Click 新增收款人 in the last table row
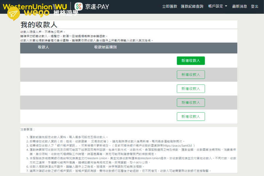The image size is (264, 176). (191, 116)
